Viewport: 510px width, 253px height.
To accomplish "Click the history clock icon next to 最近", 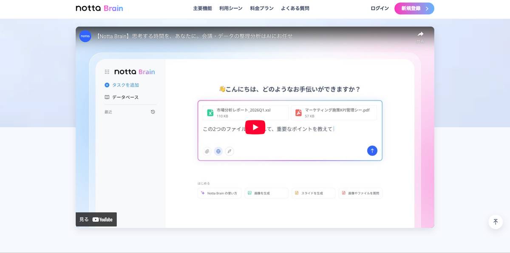I will tap(153, 112).
